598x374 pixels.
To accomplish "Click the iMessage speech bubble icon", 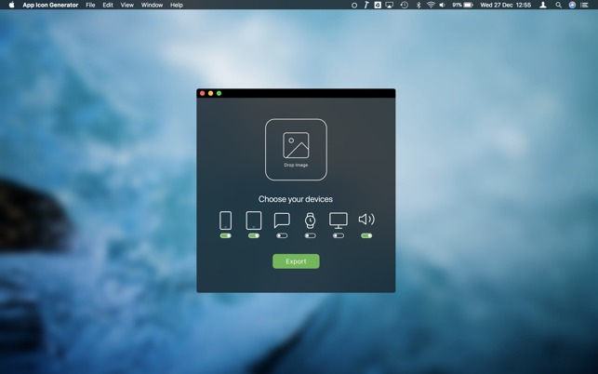I will (x=282, y=220).
